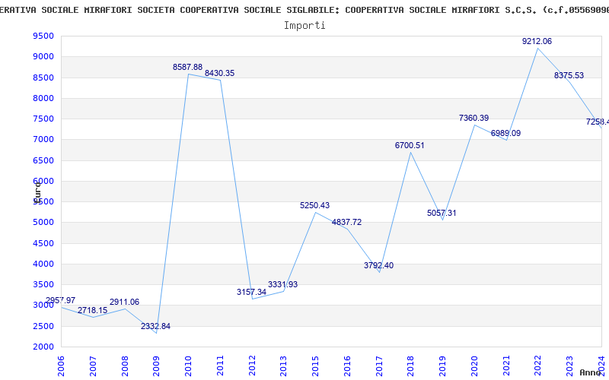609x380 pixels.
Task: Click the 8500 y-axis tick label
Action: [43, 78]
